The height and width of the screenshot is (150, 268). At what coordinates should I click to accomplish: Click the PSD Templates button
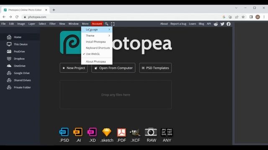[155, 68]
